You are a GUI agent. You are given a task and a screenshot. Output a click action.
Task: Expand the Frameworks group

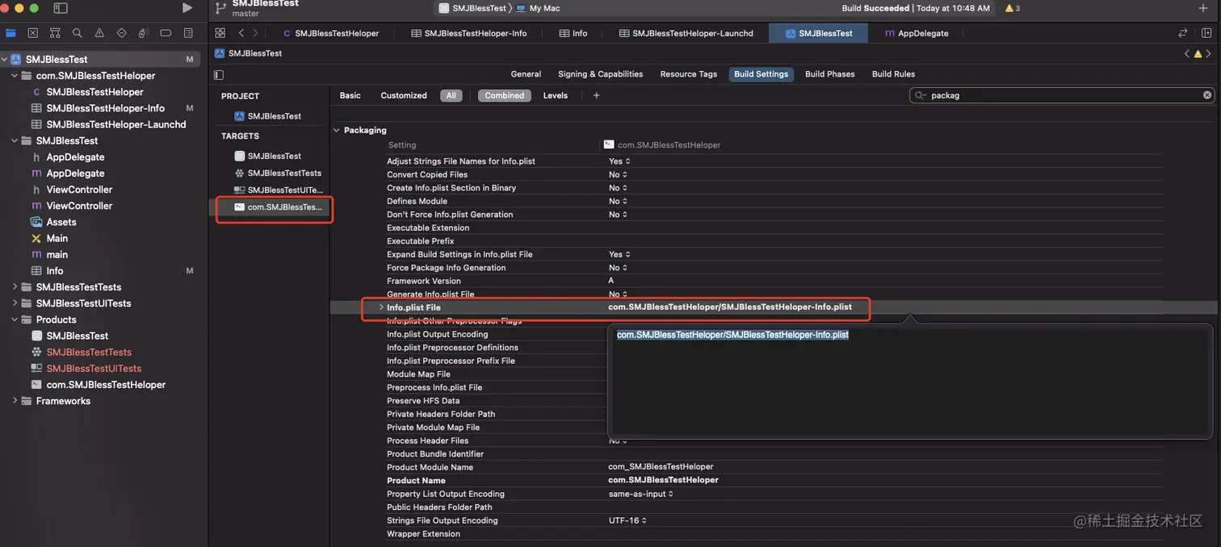pos(15,401)
